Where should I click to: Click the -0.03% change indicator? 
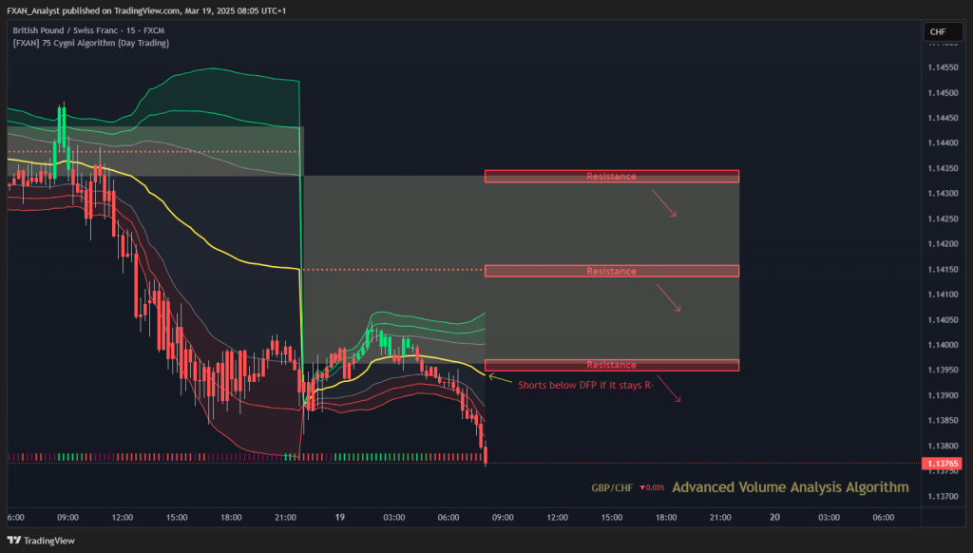point(652,487)
